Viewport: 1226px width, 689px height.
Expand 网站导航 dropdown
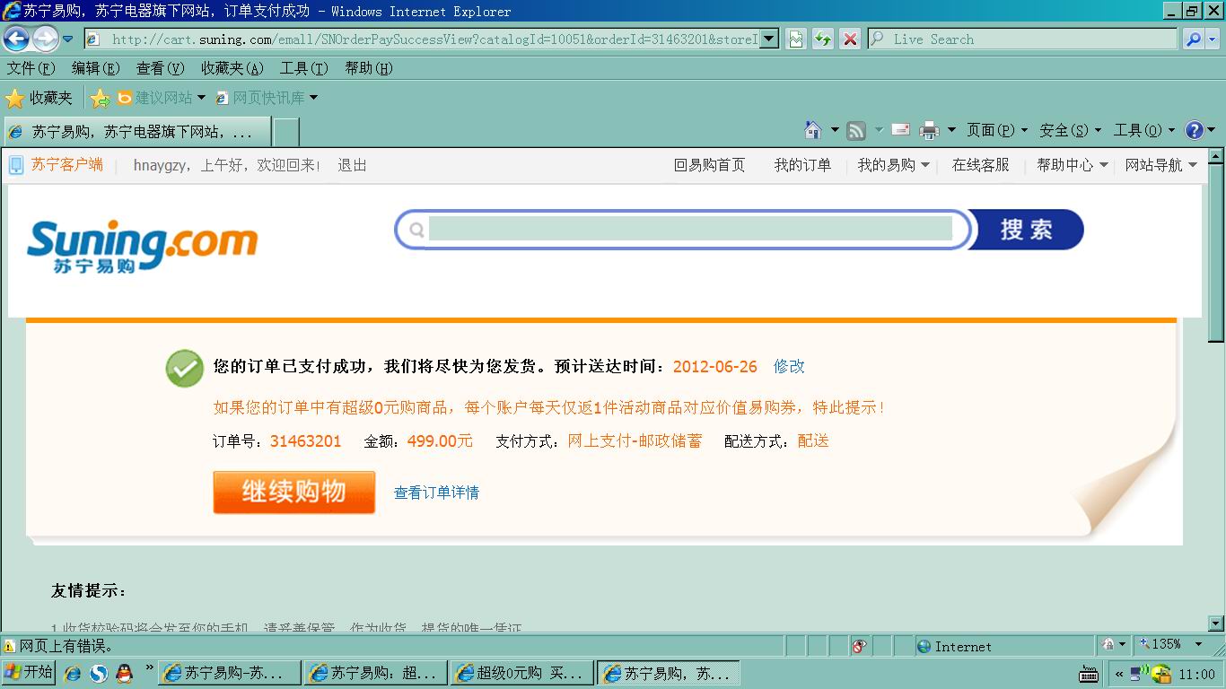click(x=1161, y=165)
